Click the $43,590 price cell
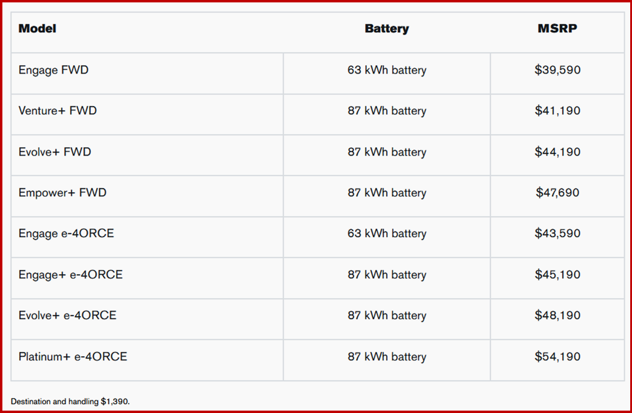Viewport: 632px width, 413px height. click(557, 233)
